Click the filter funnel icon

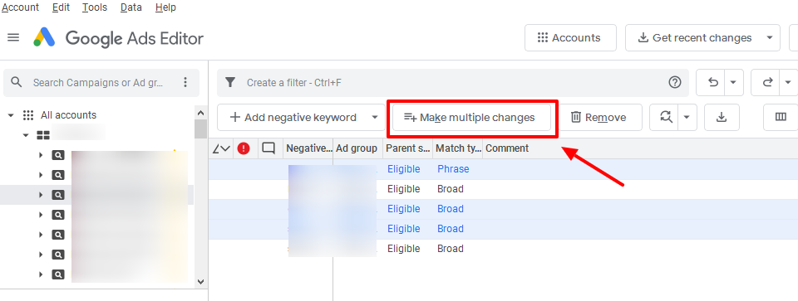230,82
